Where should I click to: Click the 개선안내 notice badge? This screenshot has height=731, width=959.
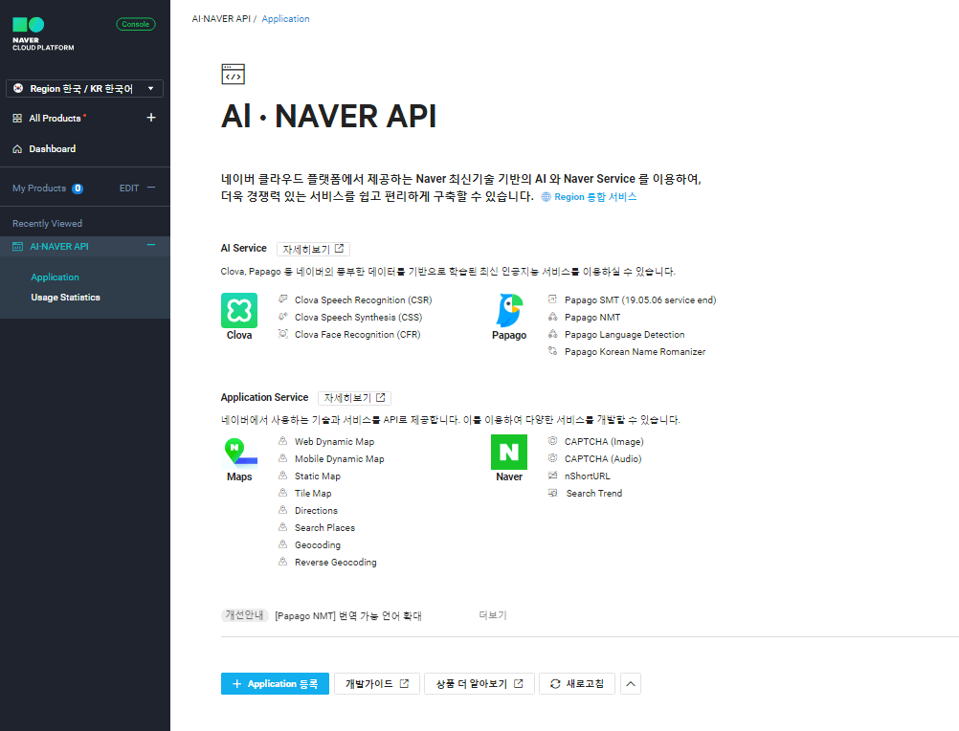tap(244, 615)
